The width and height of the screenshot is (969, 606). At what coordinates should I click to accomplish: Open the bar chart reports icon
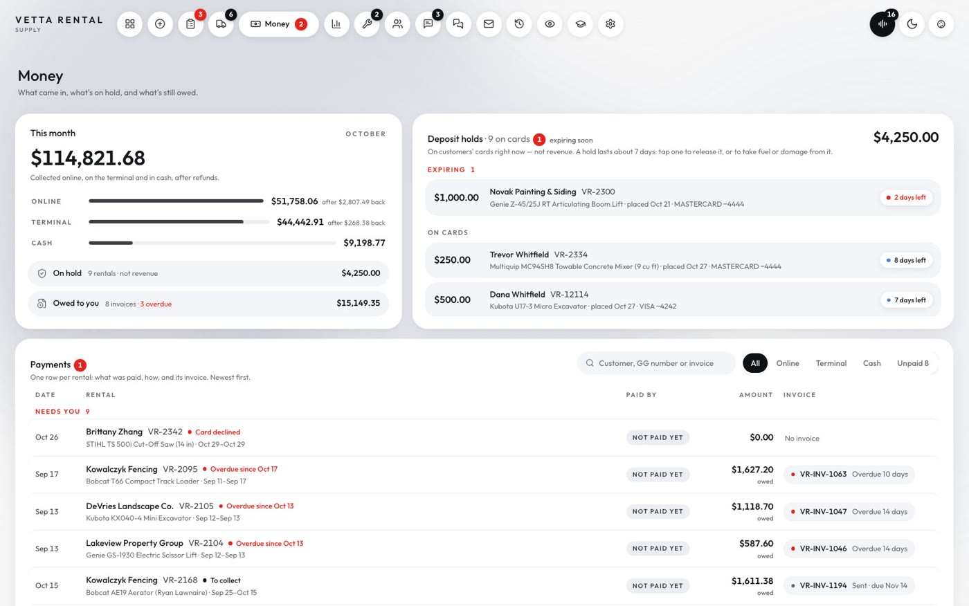click(x=336, y=24)
